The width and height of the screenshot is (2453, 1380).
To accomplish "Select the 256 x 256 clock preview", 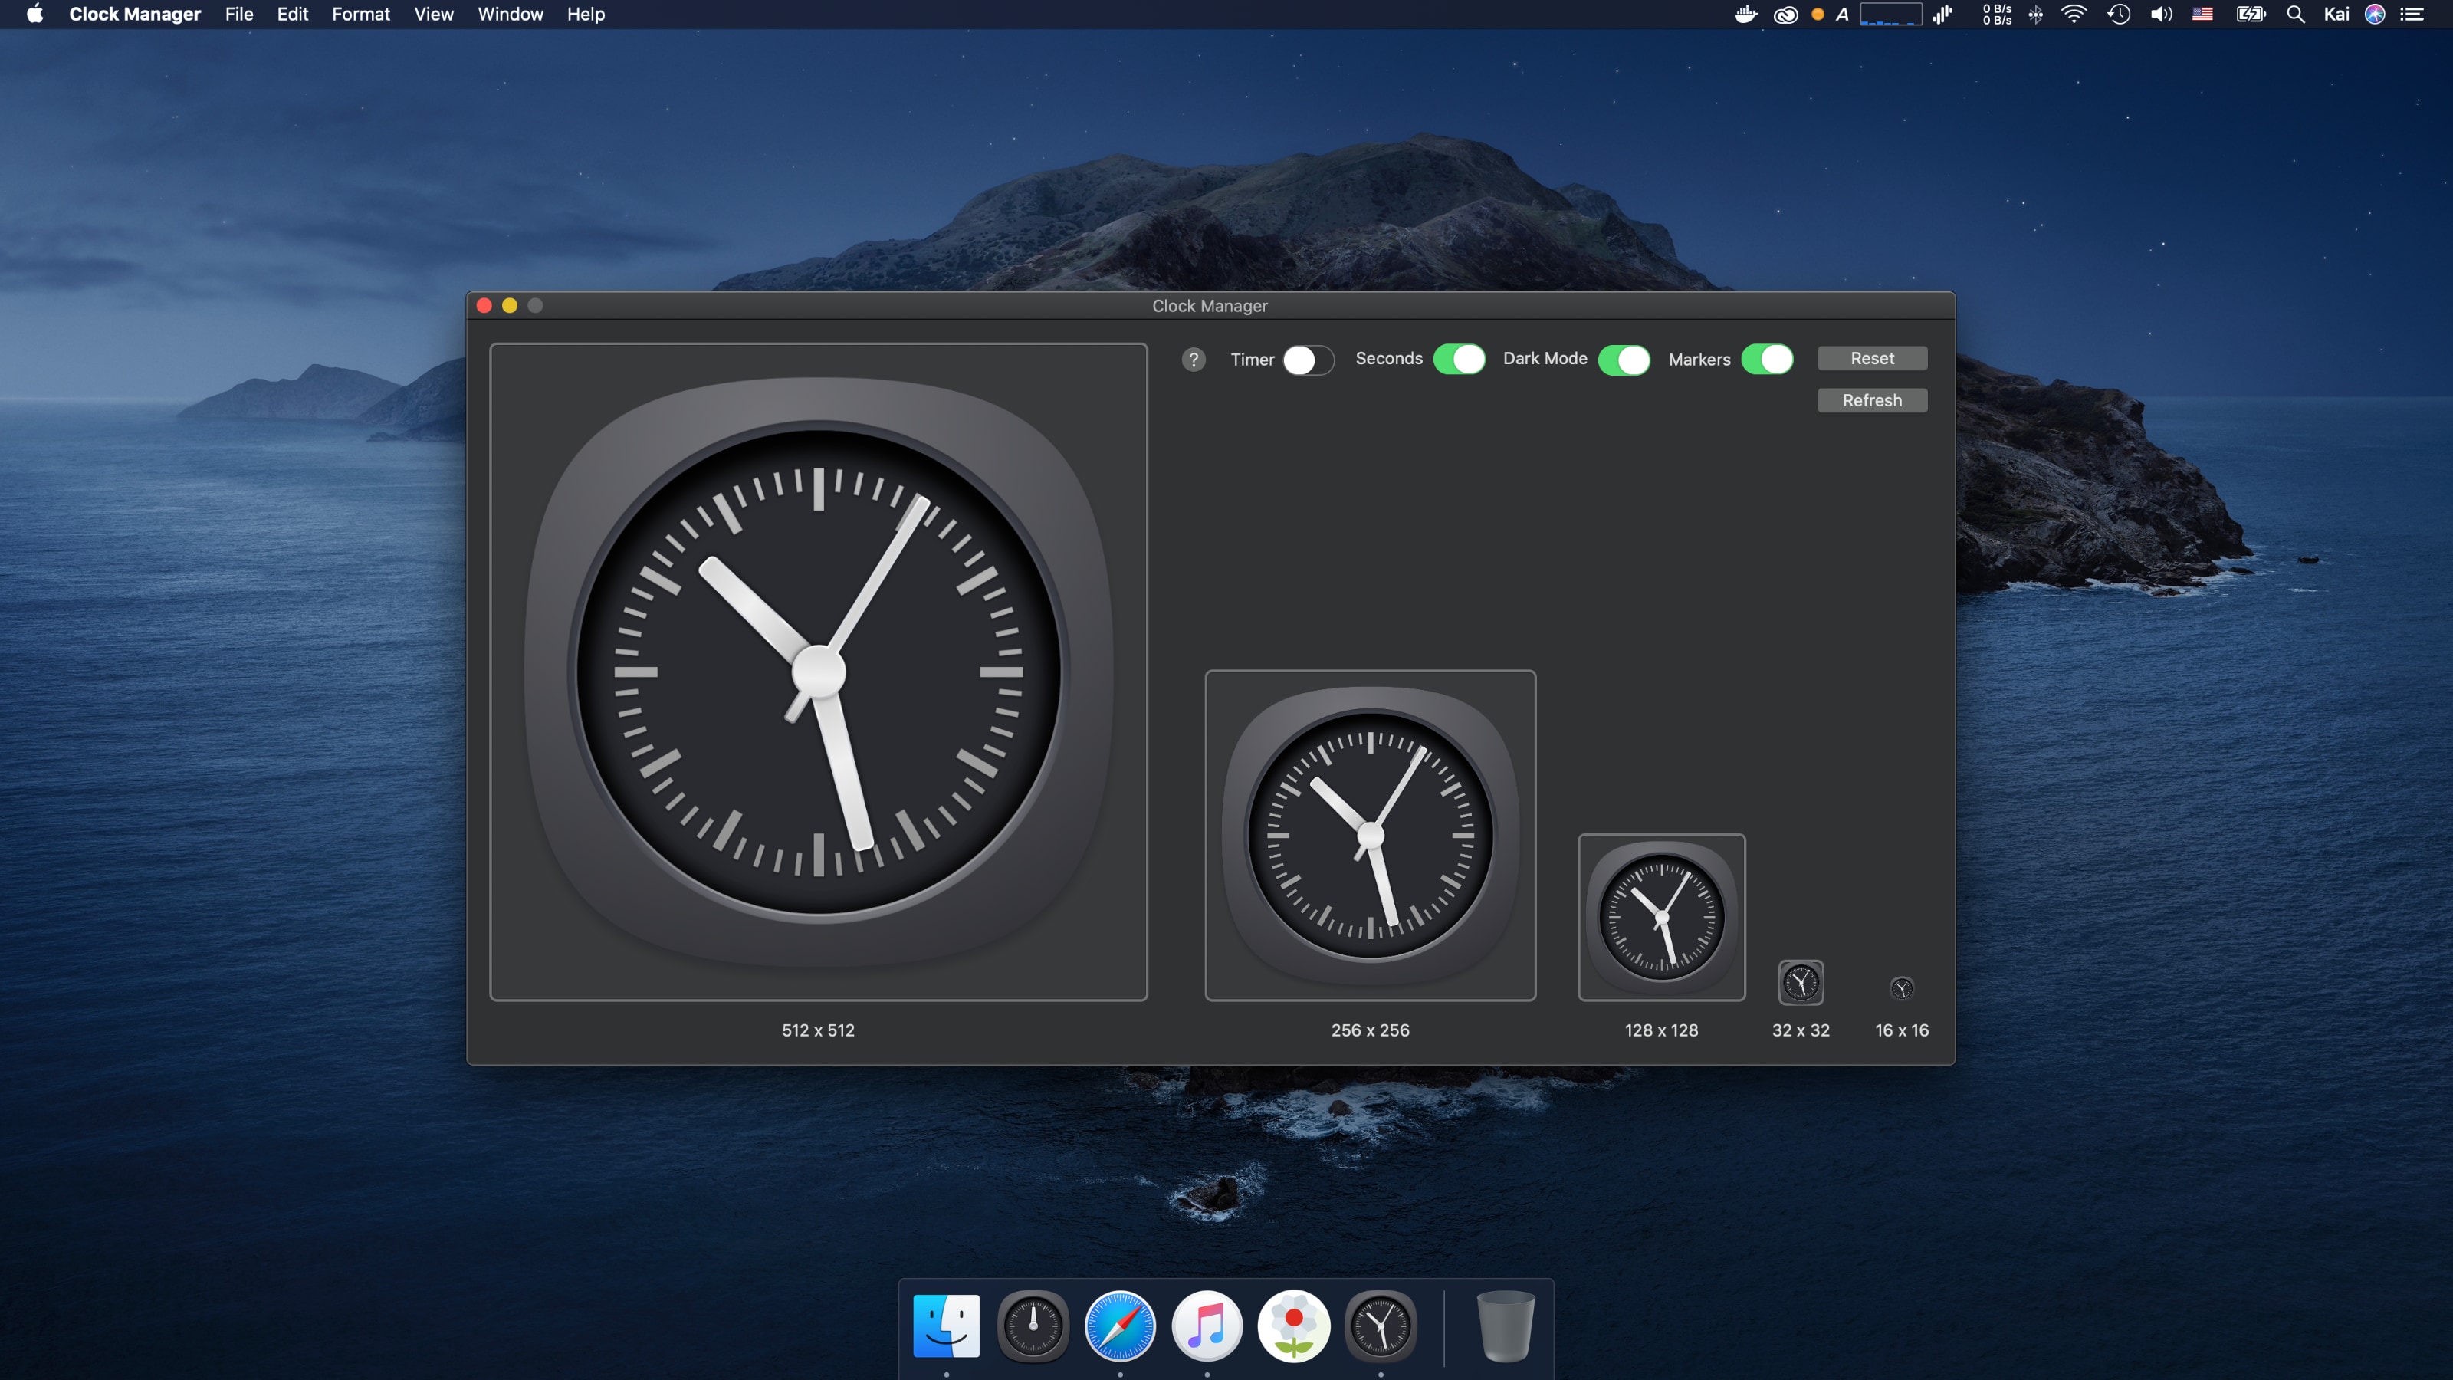I will [x=1371, y=835].
